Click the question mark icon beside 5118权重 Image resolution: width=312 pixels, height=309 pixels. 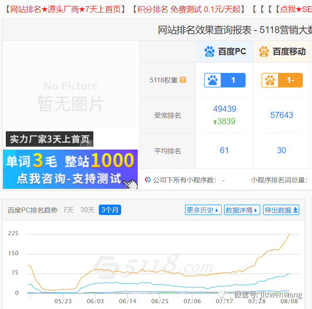point(183,80)
